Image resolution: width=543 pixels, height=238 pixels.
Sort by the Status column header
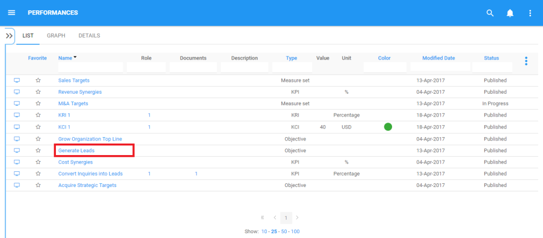click(491, 58)
